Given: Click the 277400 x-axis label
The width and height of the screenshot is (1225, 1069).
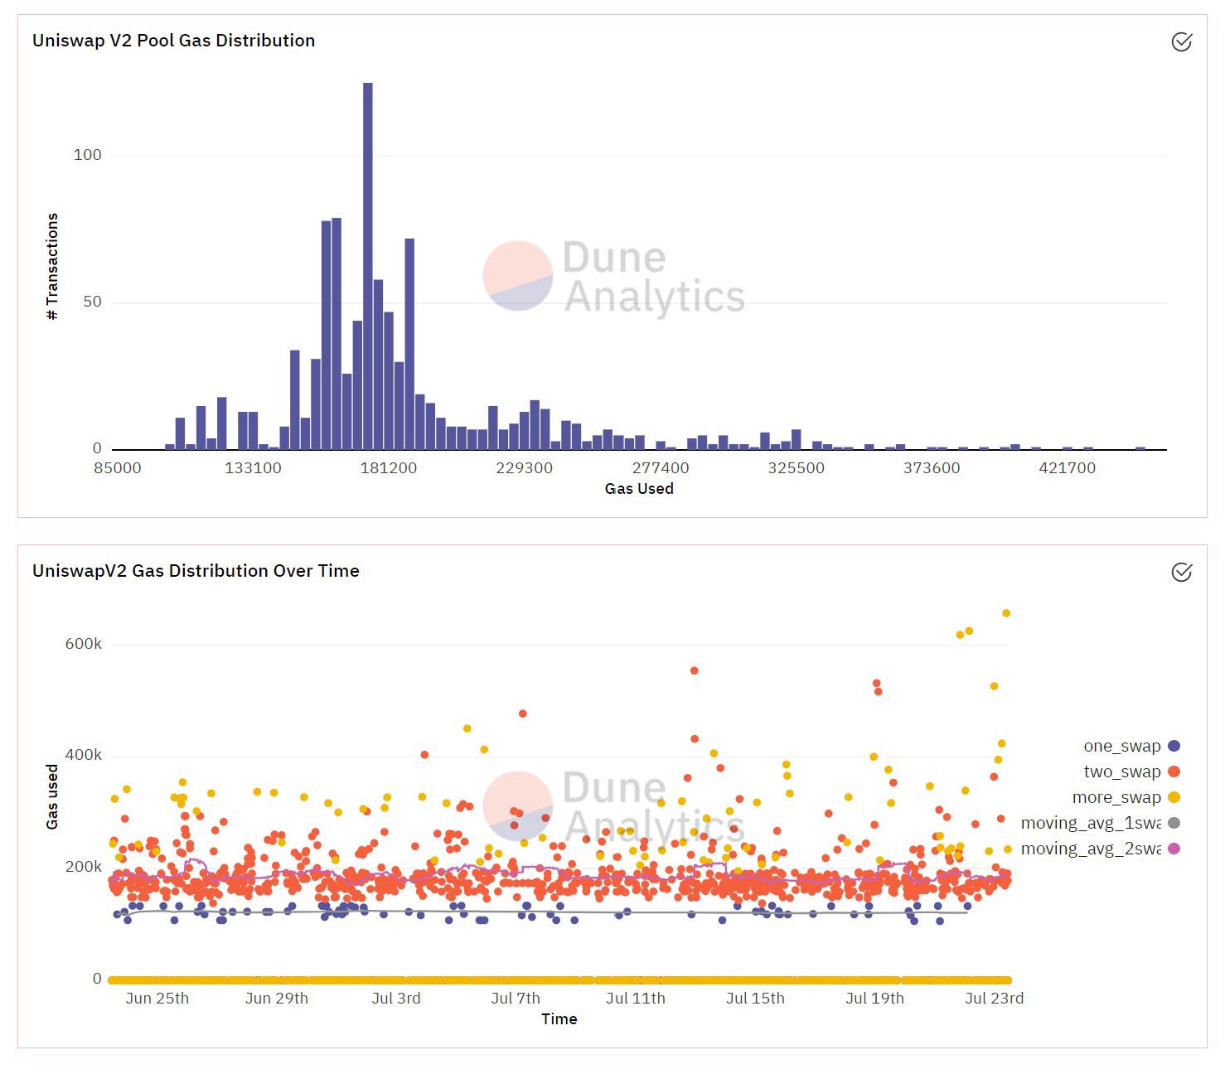Looking at the screenshot, I should tap(661, 468).
